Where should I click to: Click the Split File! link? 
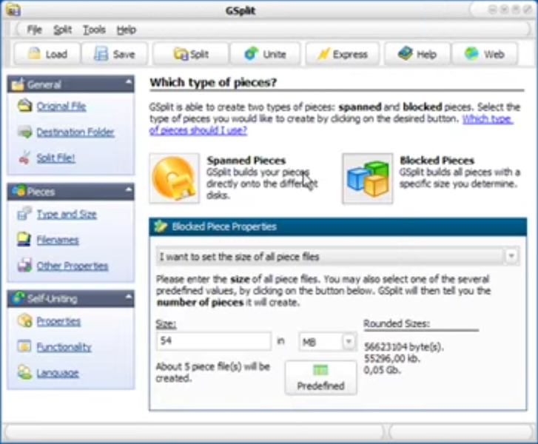56,158
